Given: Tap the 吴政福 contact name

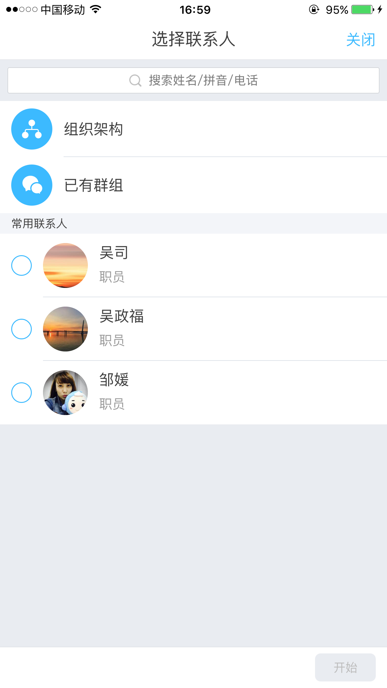Looking at the screenshot, I should 122,316.
